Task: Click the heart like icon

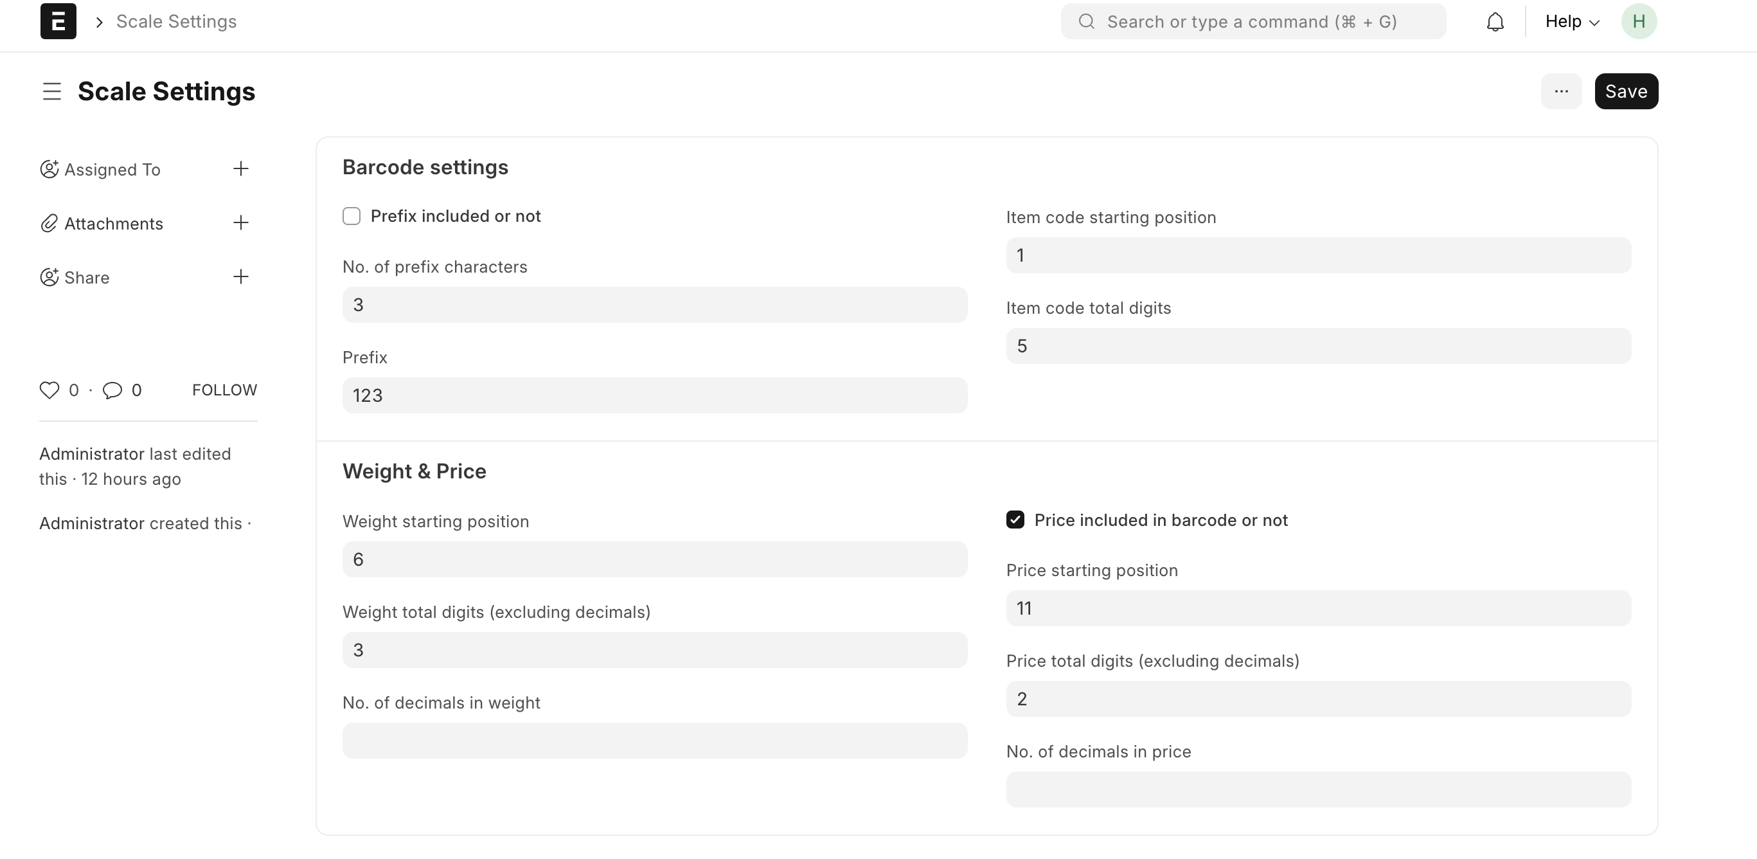Action: click(x=50, y=389)
